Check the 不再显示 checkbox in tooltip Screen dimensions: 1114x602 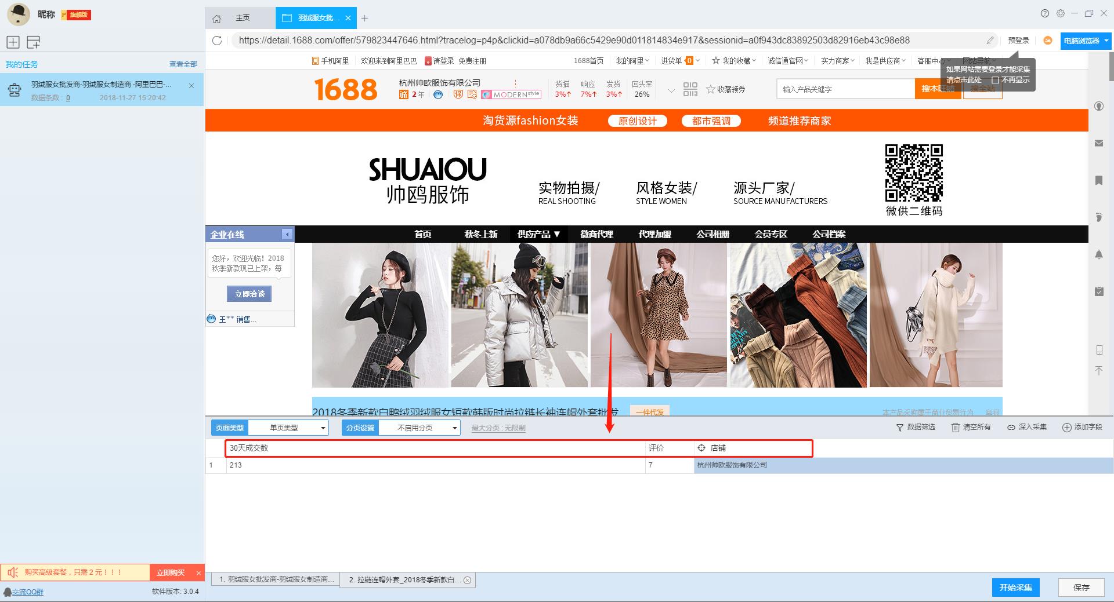click(995, 80)
